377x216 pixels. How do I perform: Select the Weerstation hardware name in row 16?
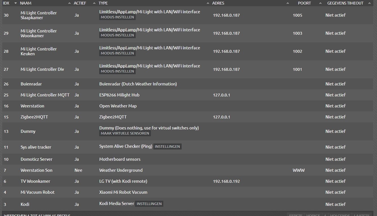(32, 106)
